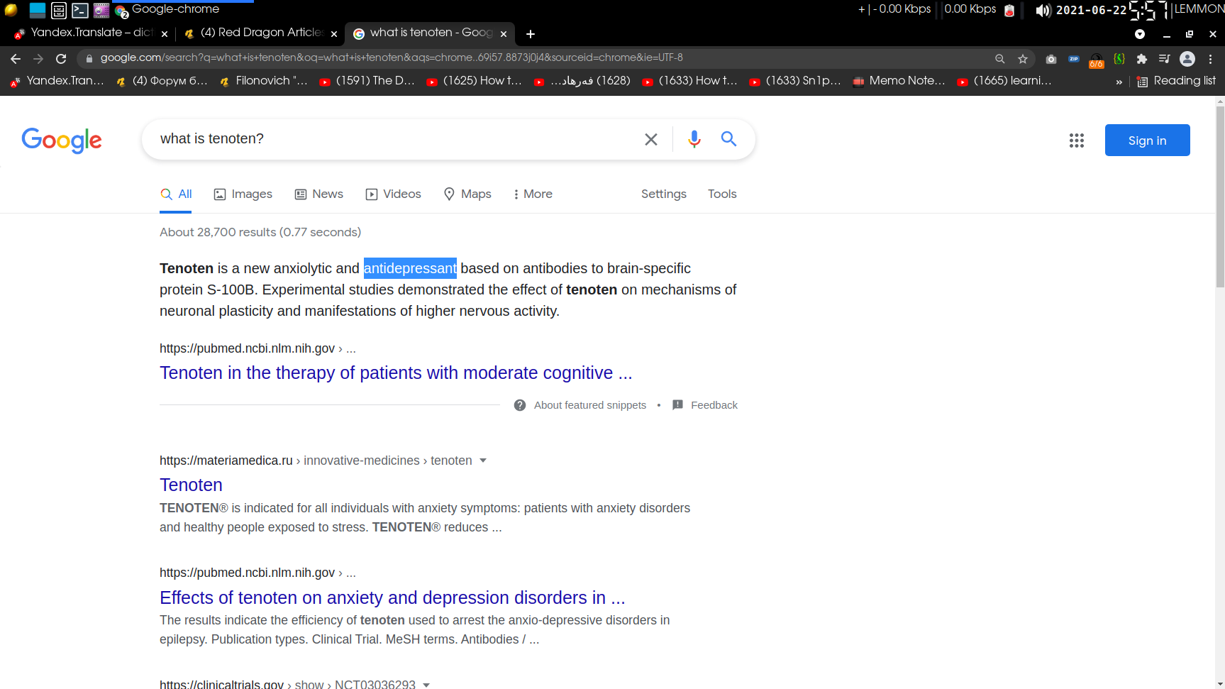Image resolution: width=1225 pixels, height=689 pixels.
Task: Open the Google apps grid
Action: 1076,140
